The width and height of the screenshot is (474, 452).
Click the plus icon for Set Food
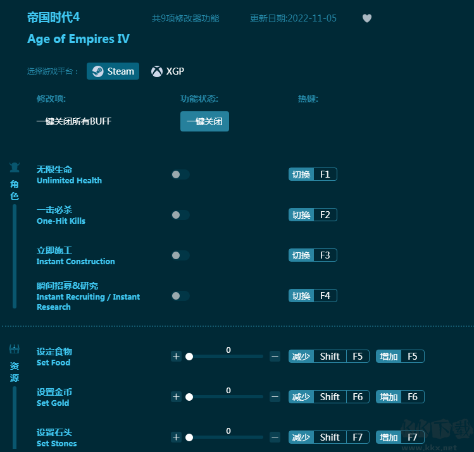(x=176, y=357)
